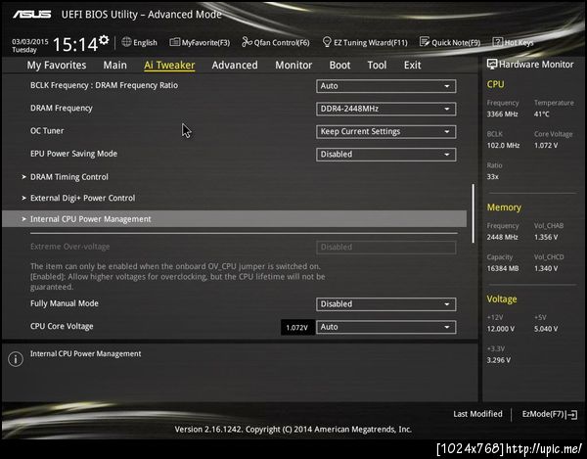
Task: Click the 03/03/2015 date text
Action: coord(30,41)
